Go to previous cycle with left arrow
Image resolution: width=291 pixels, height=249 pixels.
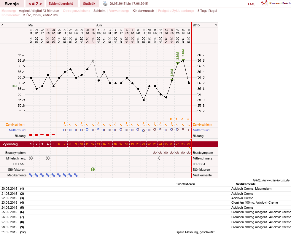(x=29, y=4)
